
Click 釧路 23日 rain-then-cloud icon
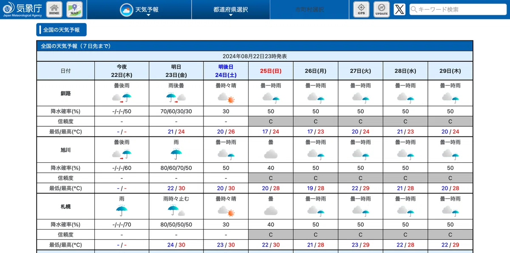[176, 98]
